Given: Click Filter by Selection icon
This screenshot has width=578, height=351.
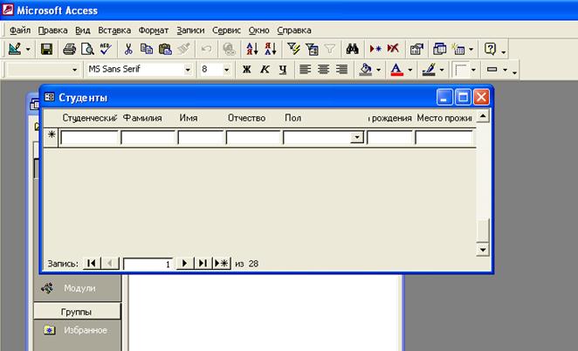Looking at the screenshot, I should (x=293, y=49).
